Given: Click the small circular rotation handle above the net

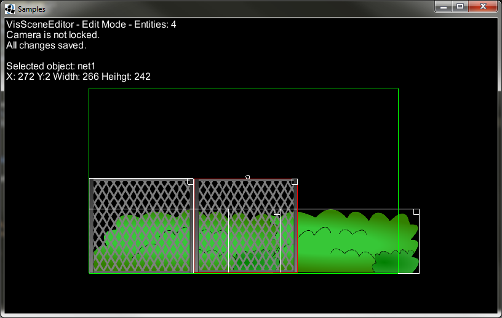Looking at the screenshot, I should click(x=247, y=177).
